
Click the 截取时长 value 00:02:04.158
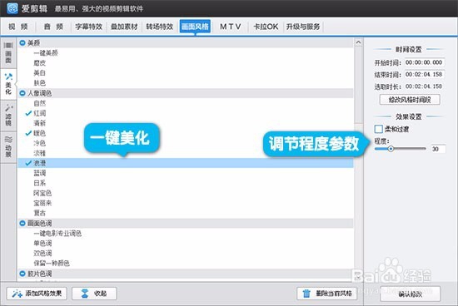[424, 86]
